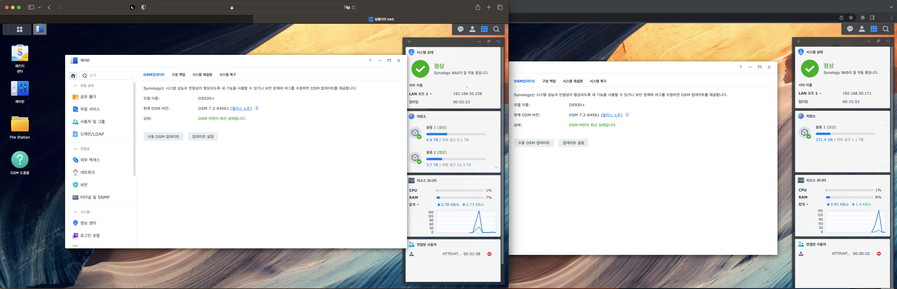Add a widget with the plus icon in Chrome

[799, 41]
